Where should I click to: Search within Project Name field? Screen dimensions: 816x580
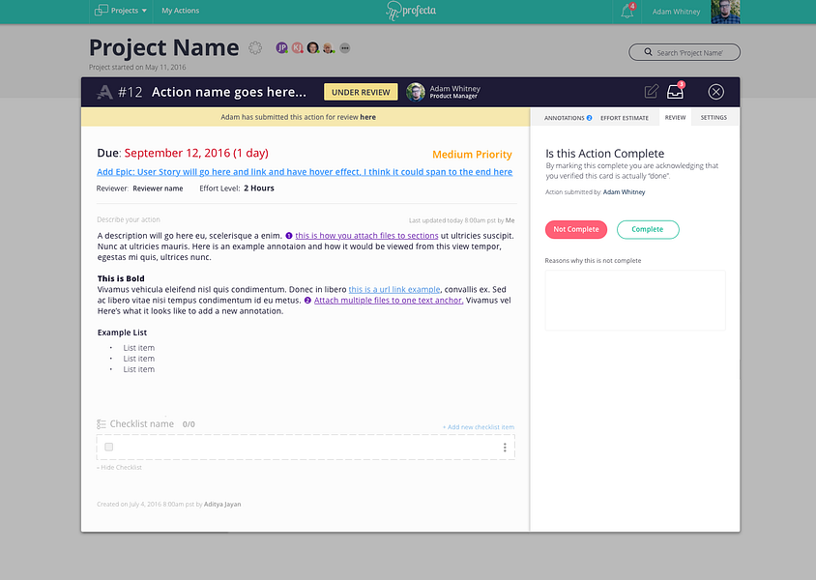[685, 52]
